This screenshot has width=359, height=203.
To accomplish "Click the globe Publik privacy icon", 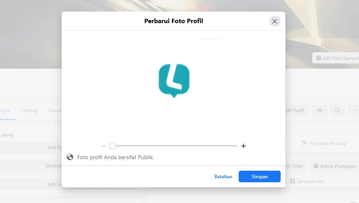I will [70, 157].
